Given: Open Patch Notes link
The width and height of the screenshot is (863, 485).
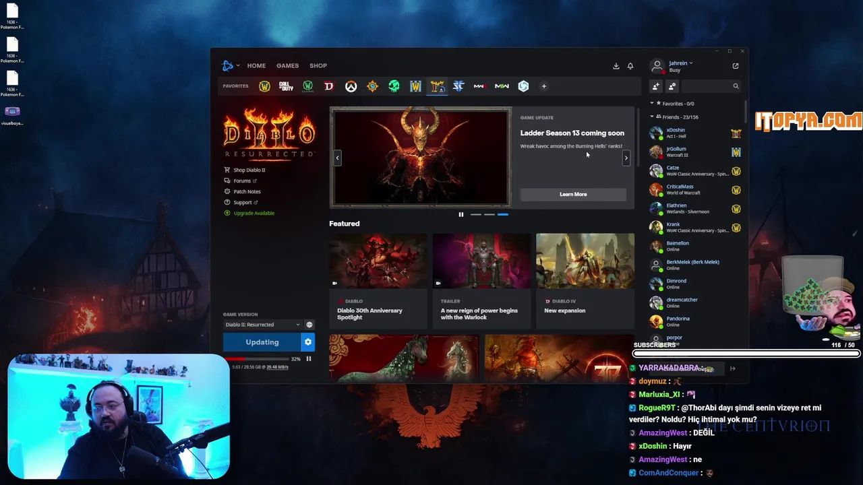Looking at the screenshot, I should pos(243,191).
